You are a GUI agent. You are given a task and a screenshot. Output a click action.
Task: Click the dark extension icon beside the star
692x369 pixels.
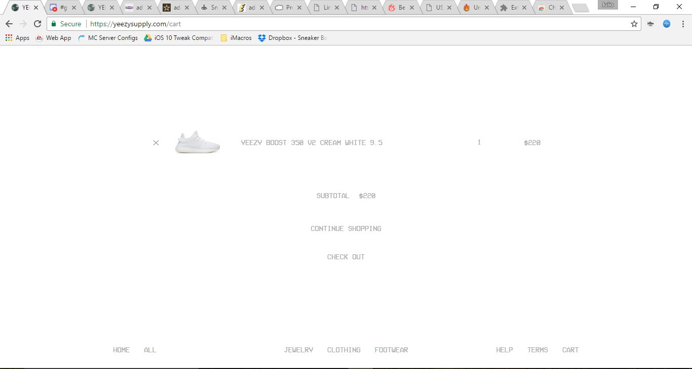point(650,24)
